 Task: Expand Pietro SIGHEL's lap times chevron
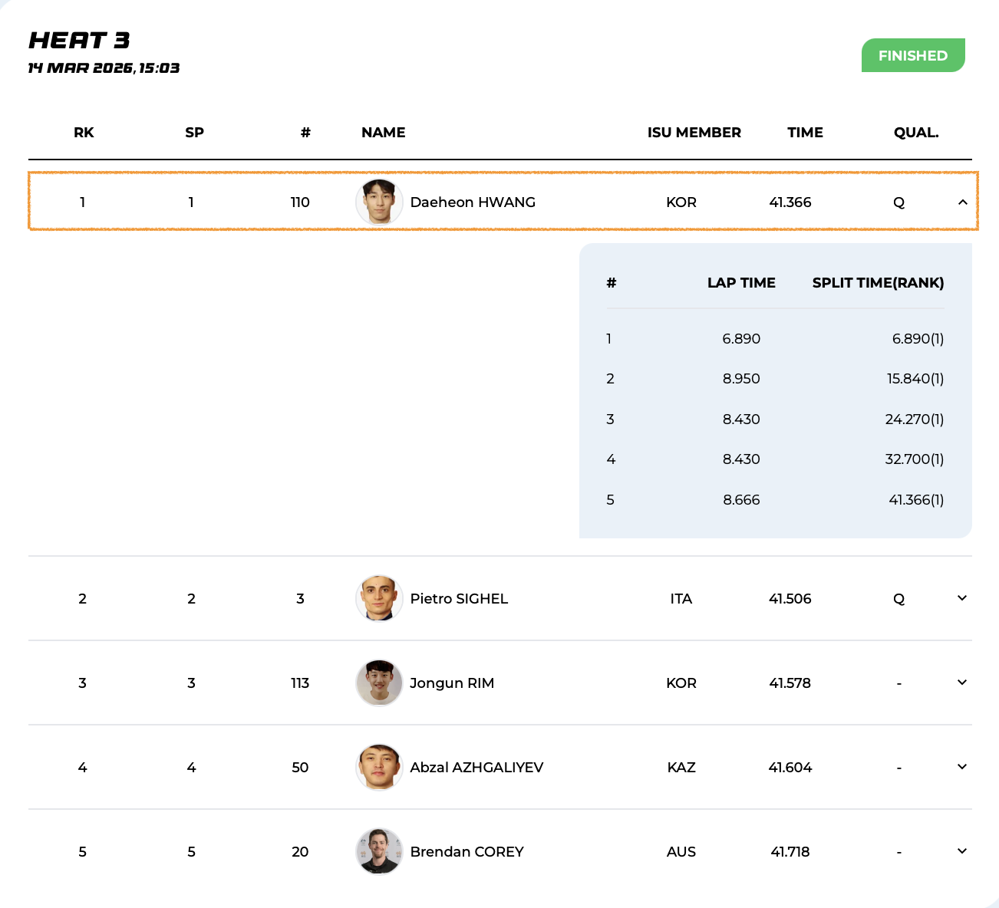point(962,598)
